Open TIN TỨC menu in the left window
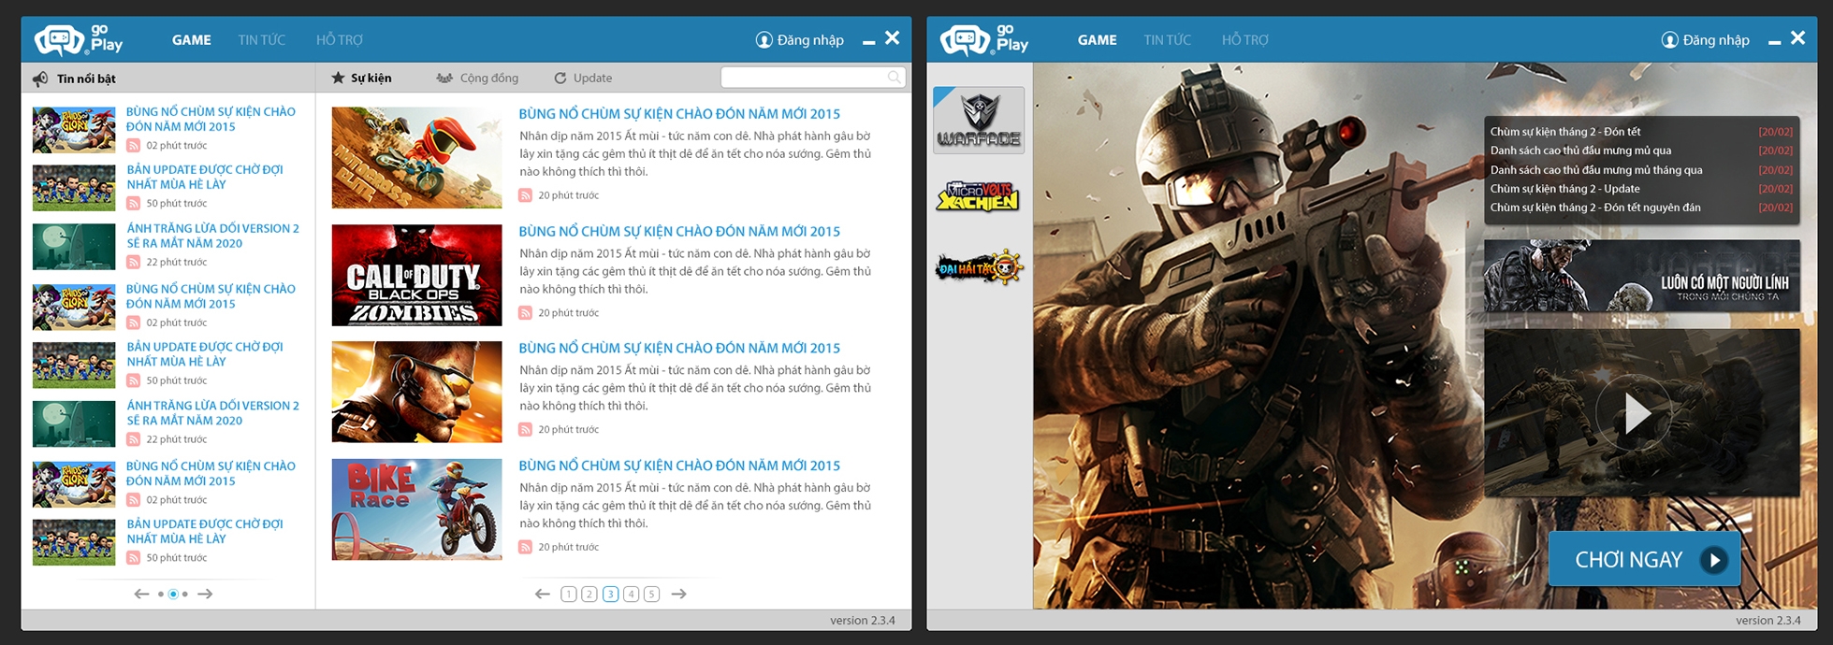The image size is (1833, 645). pos(262,40)
